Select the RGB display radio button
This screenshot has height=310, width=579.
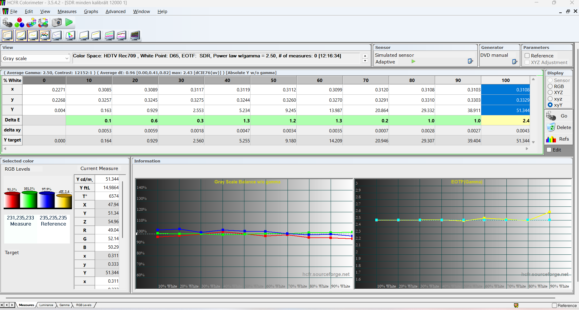tap(550, 87)
